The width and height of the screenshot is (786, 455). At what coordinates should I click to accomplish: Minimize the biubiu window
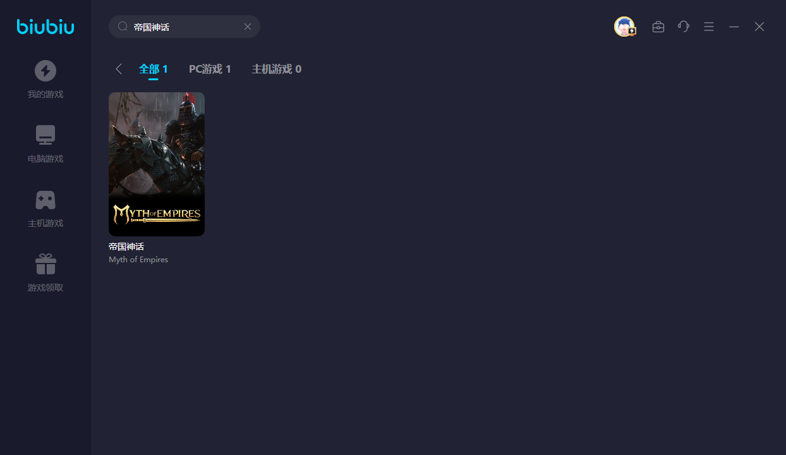pyautogui.click(x=734, y=27)
